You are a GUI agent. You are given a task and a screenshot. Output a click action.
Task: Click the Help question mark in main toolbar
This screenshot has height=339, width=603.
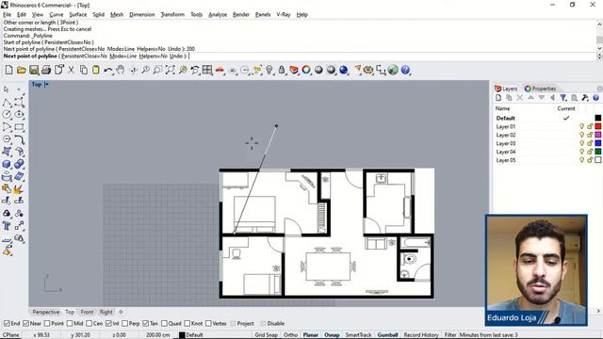pos(405,70)
